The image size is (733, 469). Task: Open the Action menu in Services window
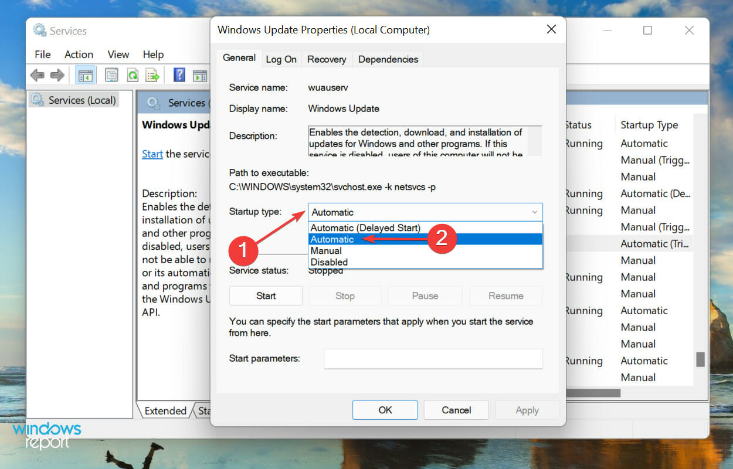click(x=79, y=55)
